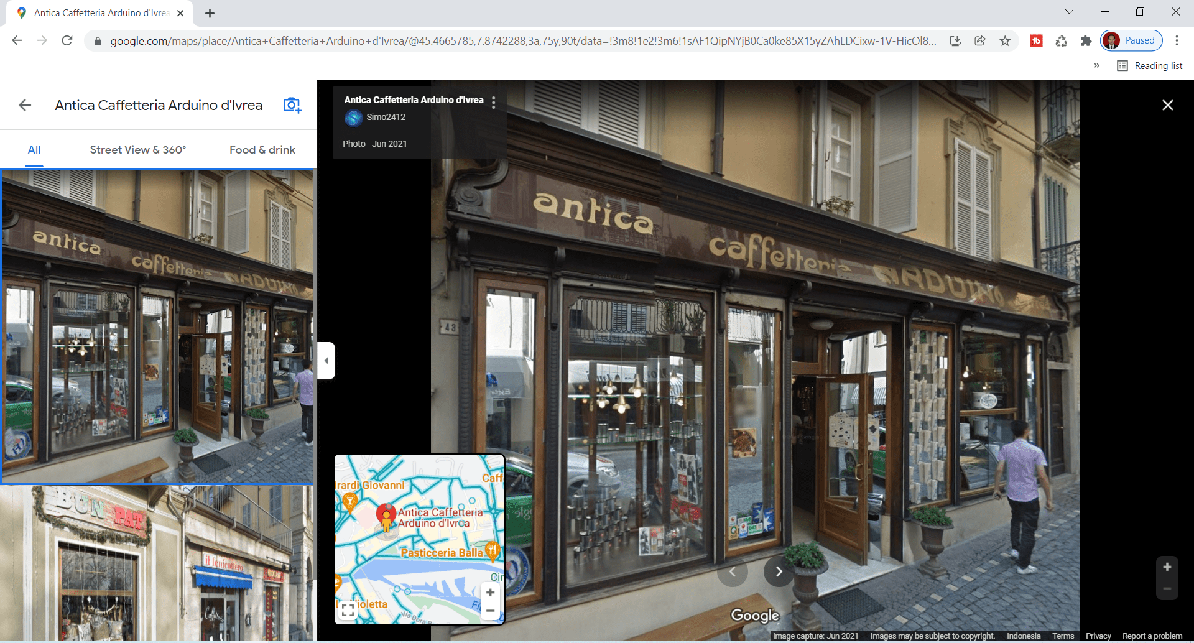The height and width of the screenshot is (643, 1194).
Task: Open the Terms link
Action: [1063, 636]
